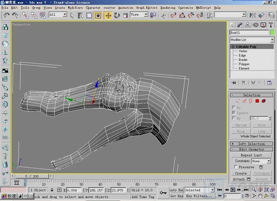Open the Modifiers menu
Screen dimensions: 277x201
coord(75,8)
